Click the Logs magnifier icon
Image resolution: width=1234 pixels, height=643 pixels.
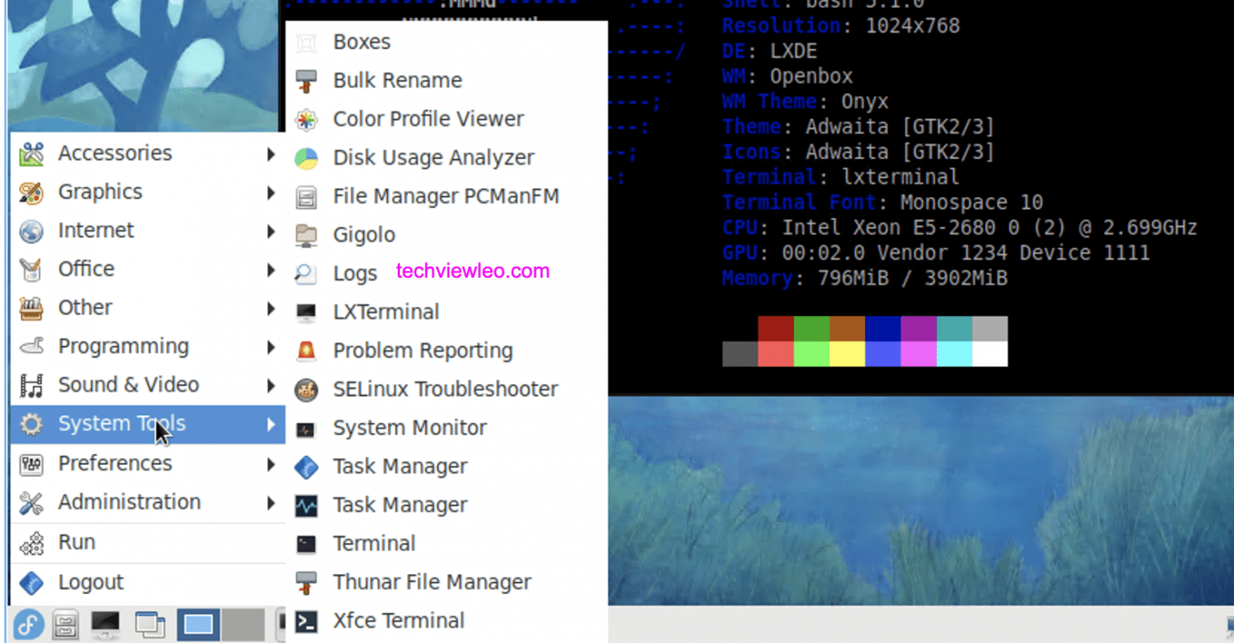(306, 274)
